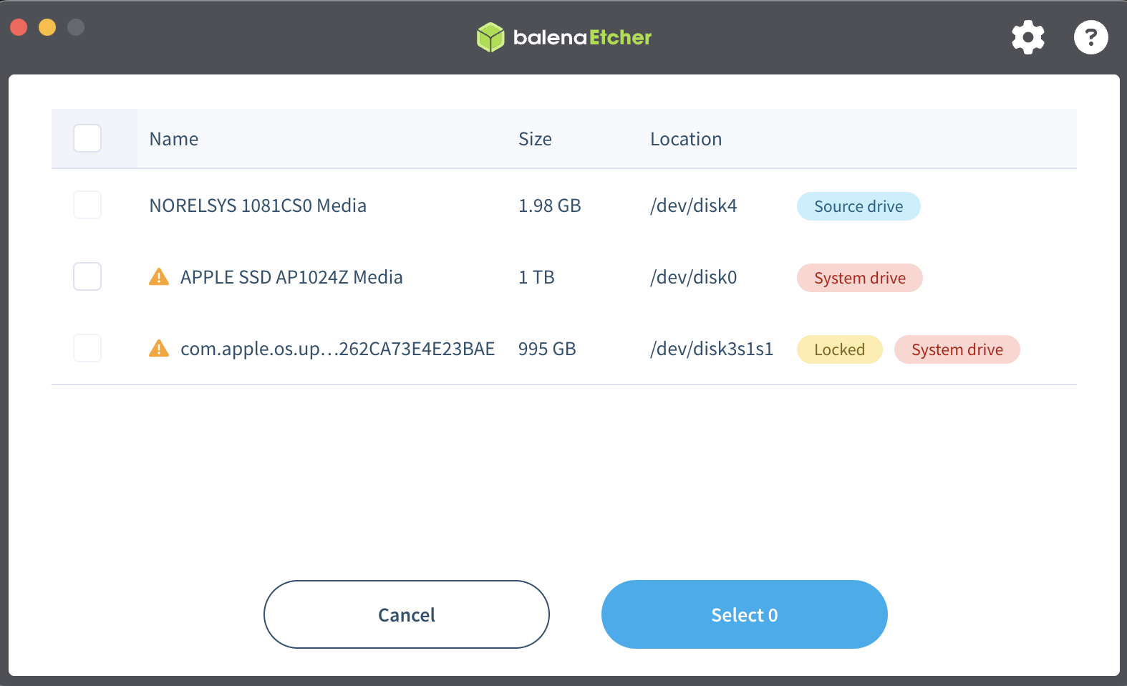
Task: Click the Location column header
Action: pyautogui.click(x=686, y=139)
